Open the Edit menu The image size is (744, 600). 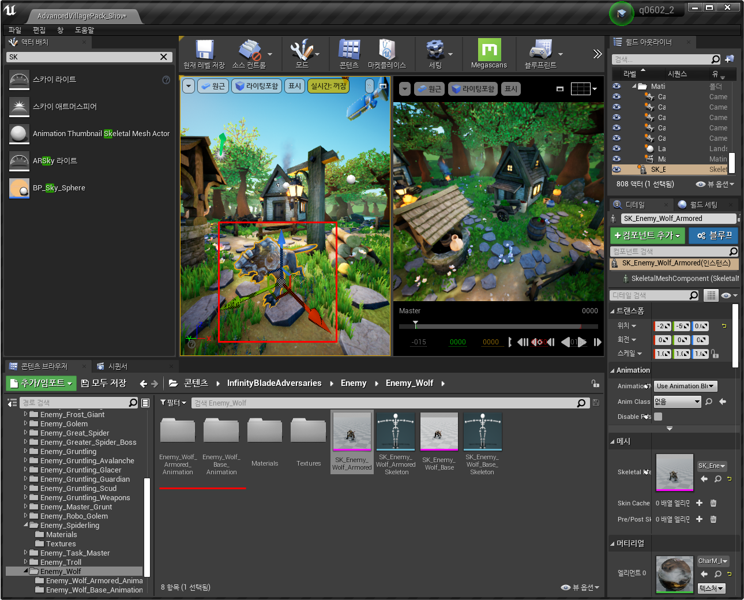pos(39,30)
